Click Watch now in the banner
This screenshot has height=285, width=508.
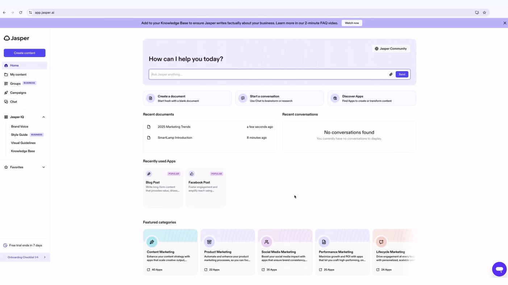point(351,23)
